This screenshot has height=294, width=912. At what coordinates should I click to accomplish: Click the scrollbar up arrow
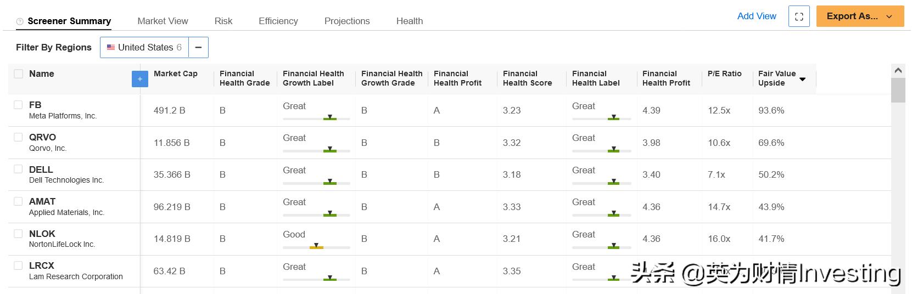click(x=898, y=71)
